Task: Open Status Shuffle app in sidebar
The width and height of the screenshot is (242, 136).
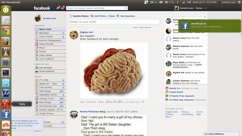Action: [50, 44]
